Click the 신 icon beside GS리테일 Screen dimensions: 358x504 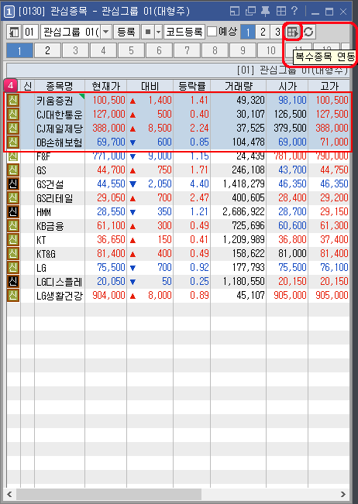[x=13, y=197]
